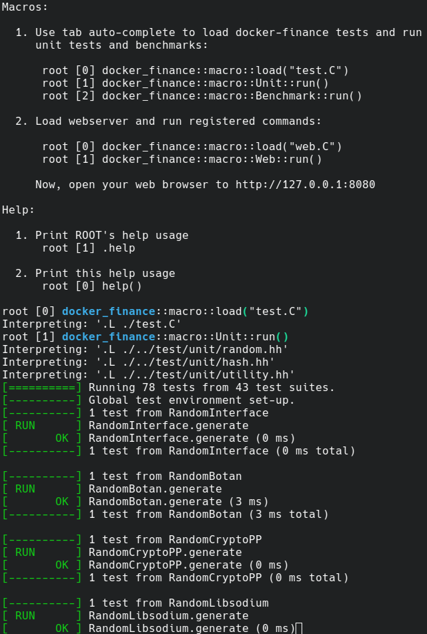Click the "Interpreting: '.L ./test.C'" line
The height and width of the screenshot is (634, 427).
(x=91, y=324)
